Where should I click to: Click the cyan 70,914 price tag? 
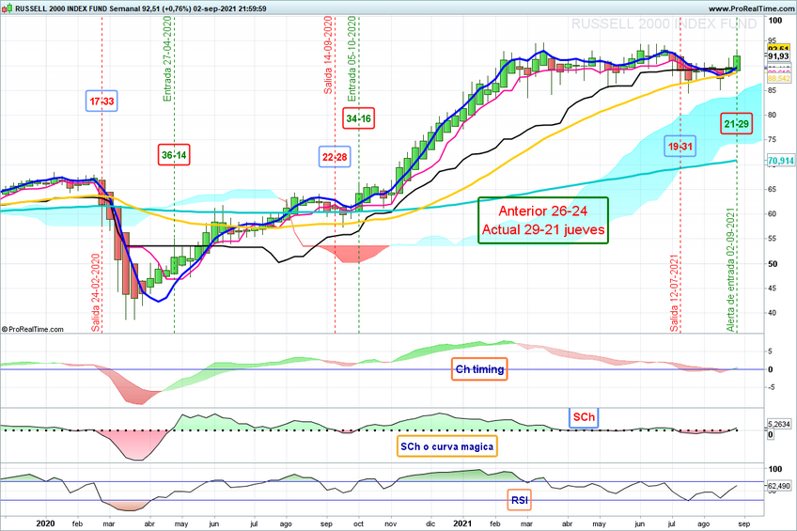pos(780,161)
